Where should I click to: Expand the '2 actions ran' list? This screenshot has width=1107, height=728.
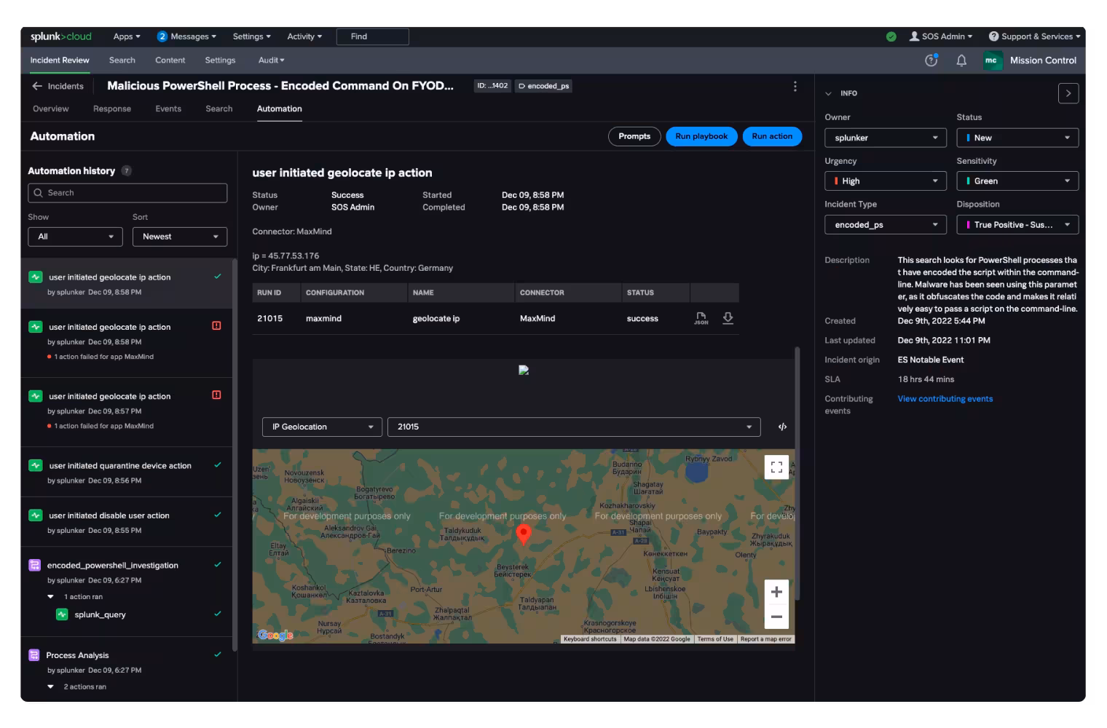51,687
